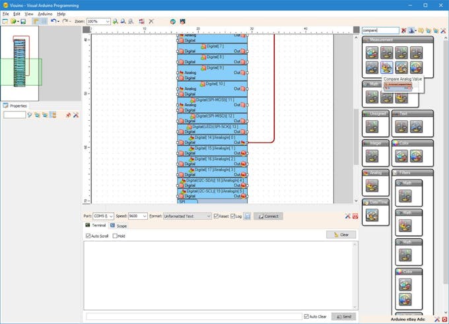Select the Unsigned compare component

point(372,127)
